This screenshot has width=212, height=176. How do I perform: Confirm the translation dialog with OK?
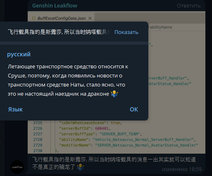pyautogui.click(x=134, y=109)
